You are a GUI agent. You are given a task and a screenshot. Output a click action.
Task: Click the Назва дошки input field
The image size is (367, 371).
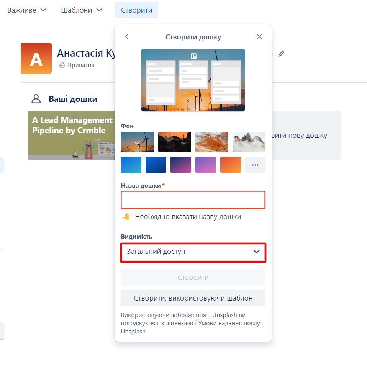[193, 199]
